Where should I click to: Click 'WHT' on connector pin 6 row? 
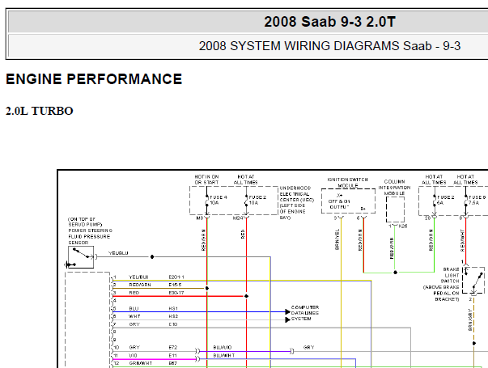[134, 316]
